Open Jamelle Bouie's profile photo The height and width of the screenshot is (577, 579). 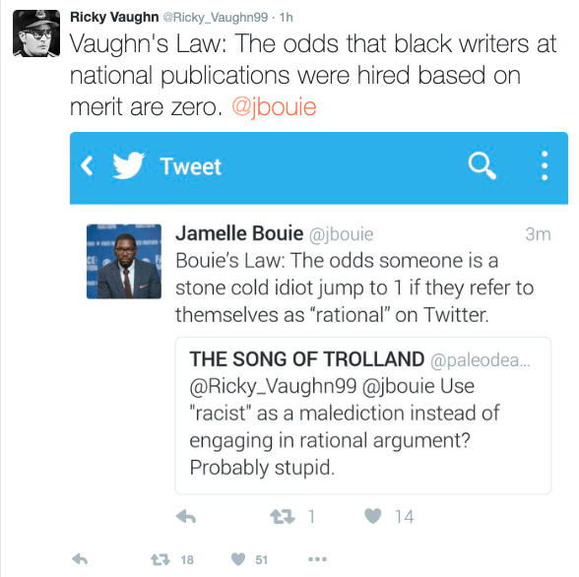pos(124,261)
